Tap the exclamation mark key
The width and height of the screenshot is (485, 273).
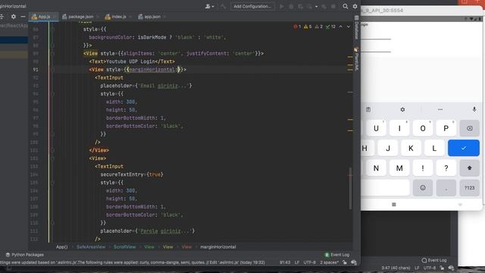tap(423, 168)
